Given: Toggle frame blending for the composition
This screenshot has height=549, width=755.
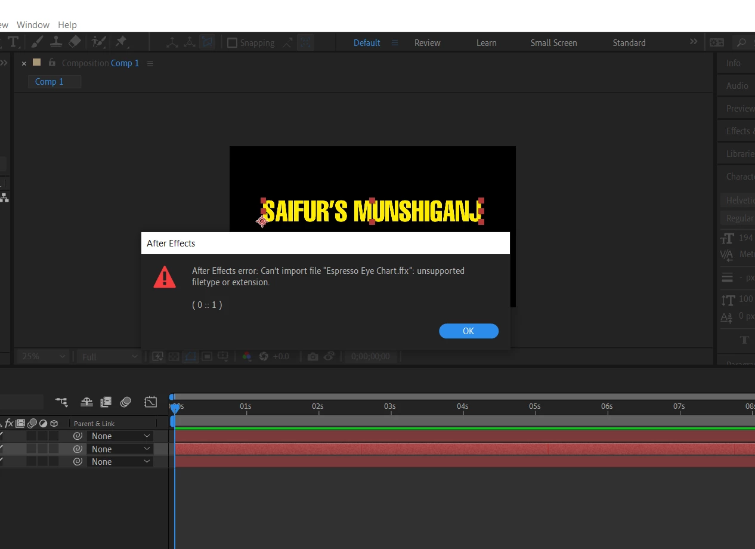Looking at the screenshot, I should pos(106,402).
